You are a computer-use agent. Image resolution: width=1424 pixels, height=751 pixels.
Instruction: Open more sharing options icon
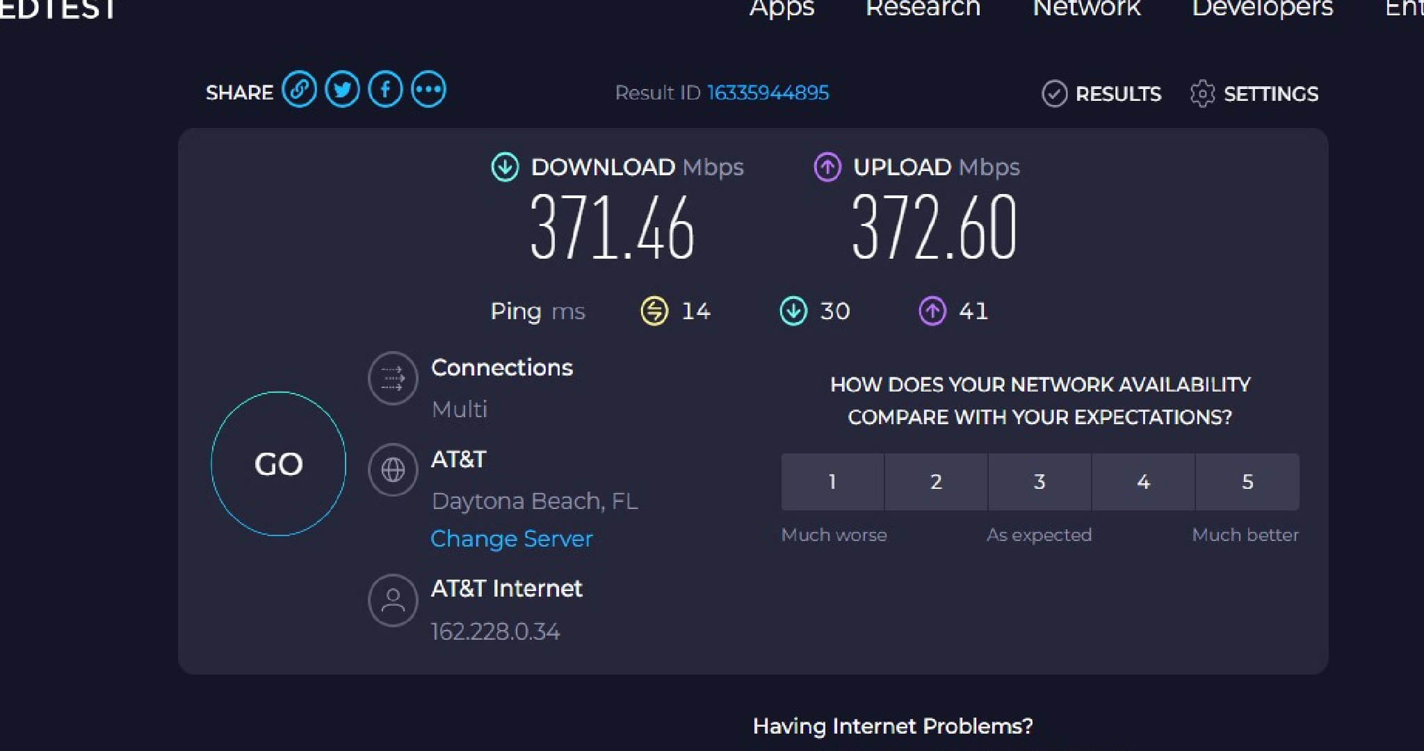tap(428, 90)
